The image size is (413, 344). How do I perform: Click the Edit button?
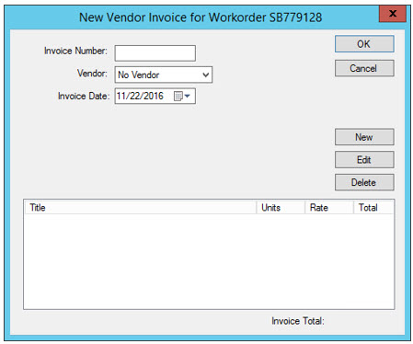[364, 159]
